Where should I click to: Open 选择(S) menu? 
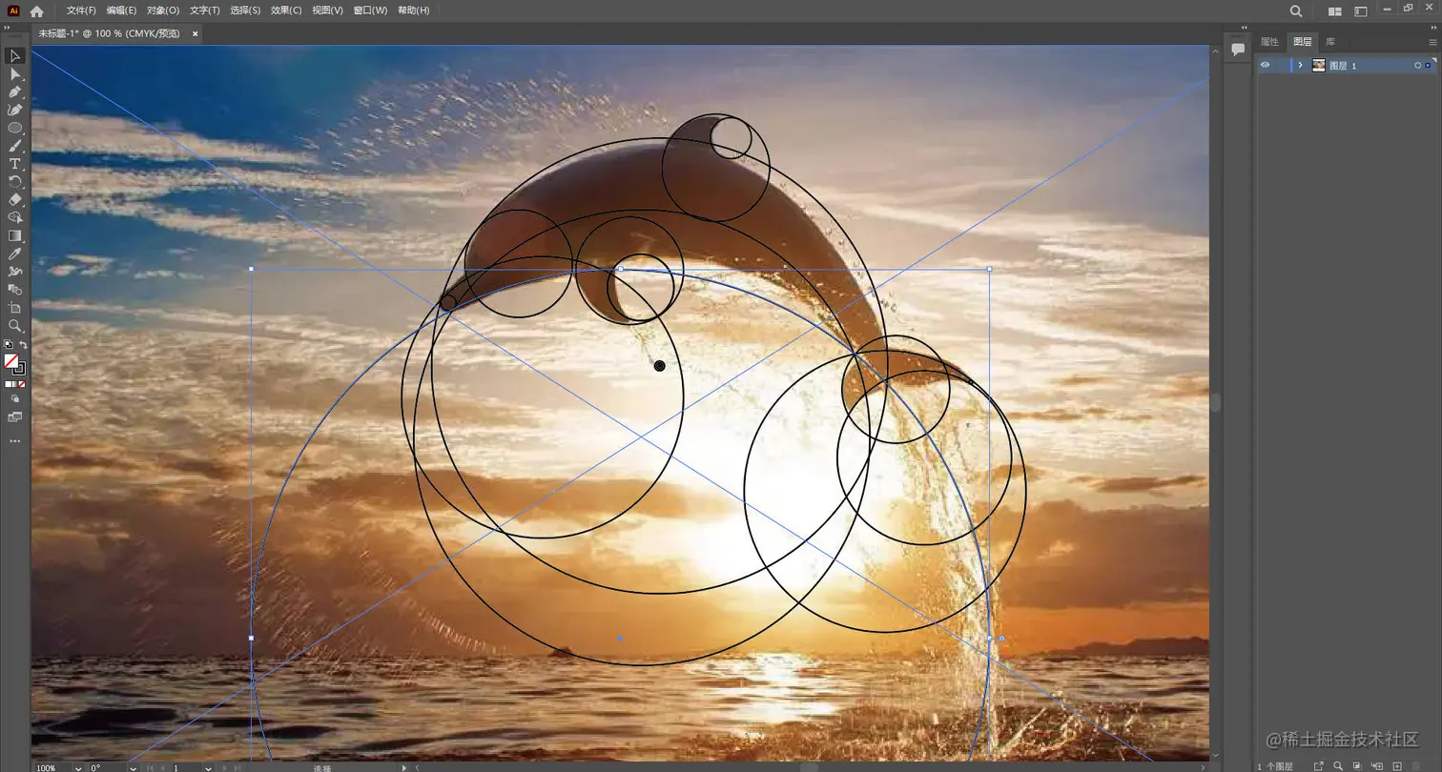[x=245, y=10]
